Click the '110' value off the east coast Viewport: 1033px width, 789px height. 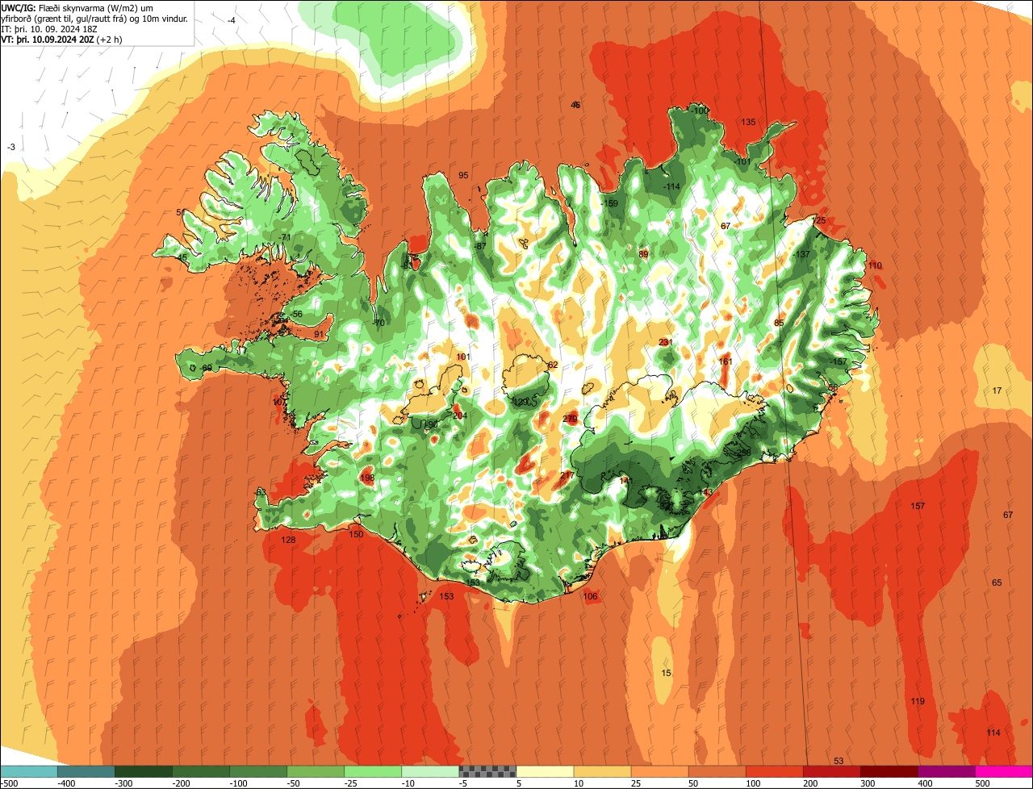[x=875, y=265]
